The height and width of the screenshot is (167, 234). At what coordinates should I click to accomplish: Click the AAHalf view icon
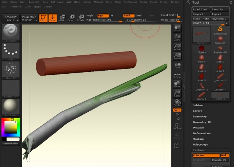point(177,56)
